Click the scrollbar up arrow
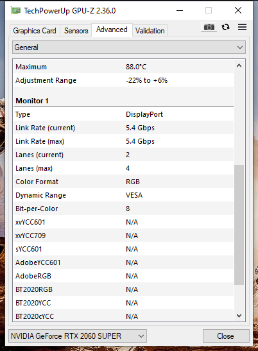This screenshot has height=351, width=258. point(239,65)
